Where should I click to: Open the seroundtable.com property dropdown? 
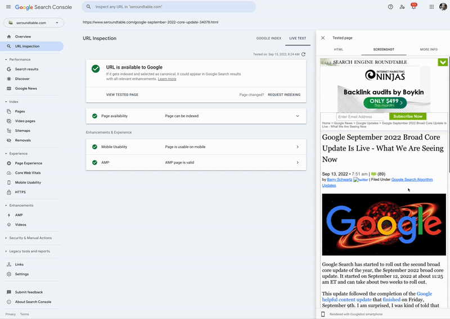coord(34,22)
